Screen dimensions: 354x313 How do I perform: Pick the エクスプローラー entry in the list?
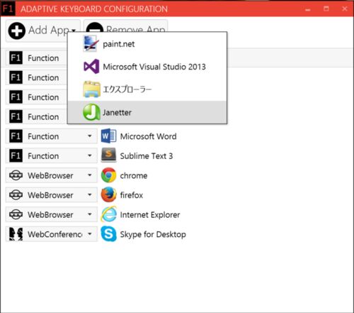pyautogui.click(x=147, y=89)
